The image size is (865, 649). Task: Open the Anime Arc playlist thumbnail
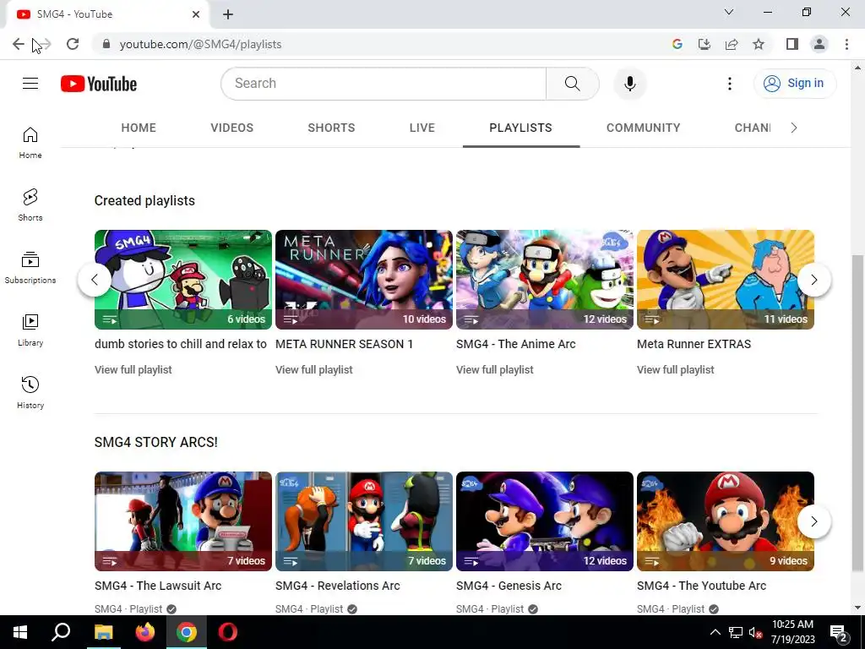point(545,280)
